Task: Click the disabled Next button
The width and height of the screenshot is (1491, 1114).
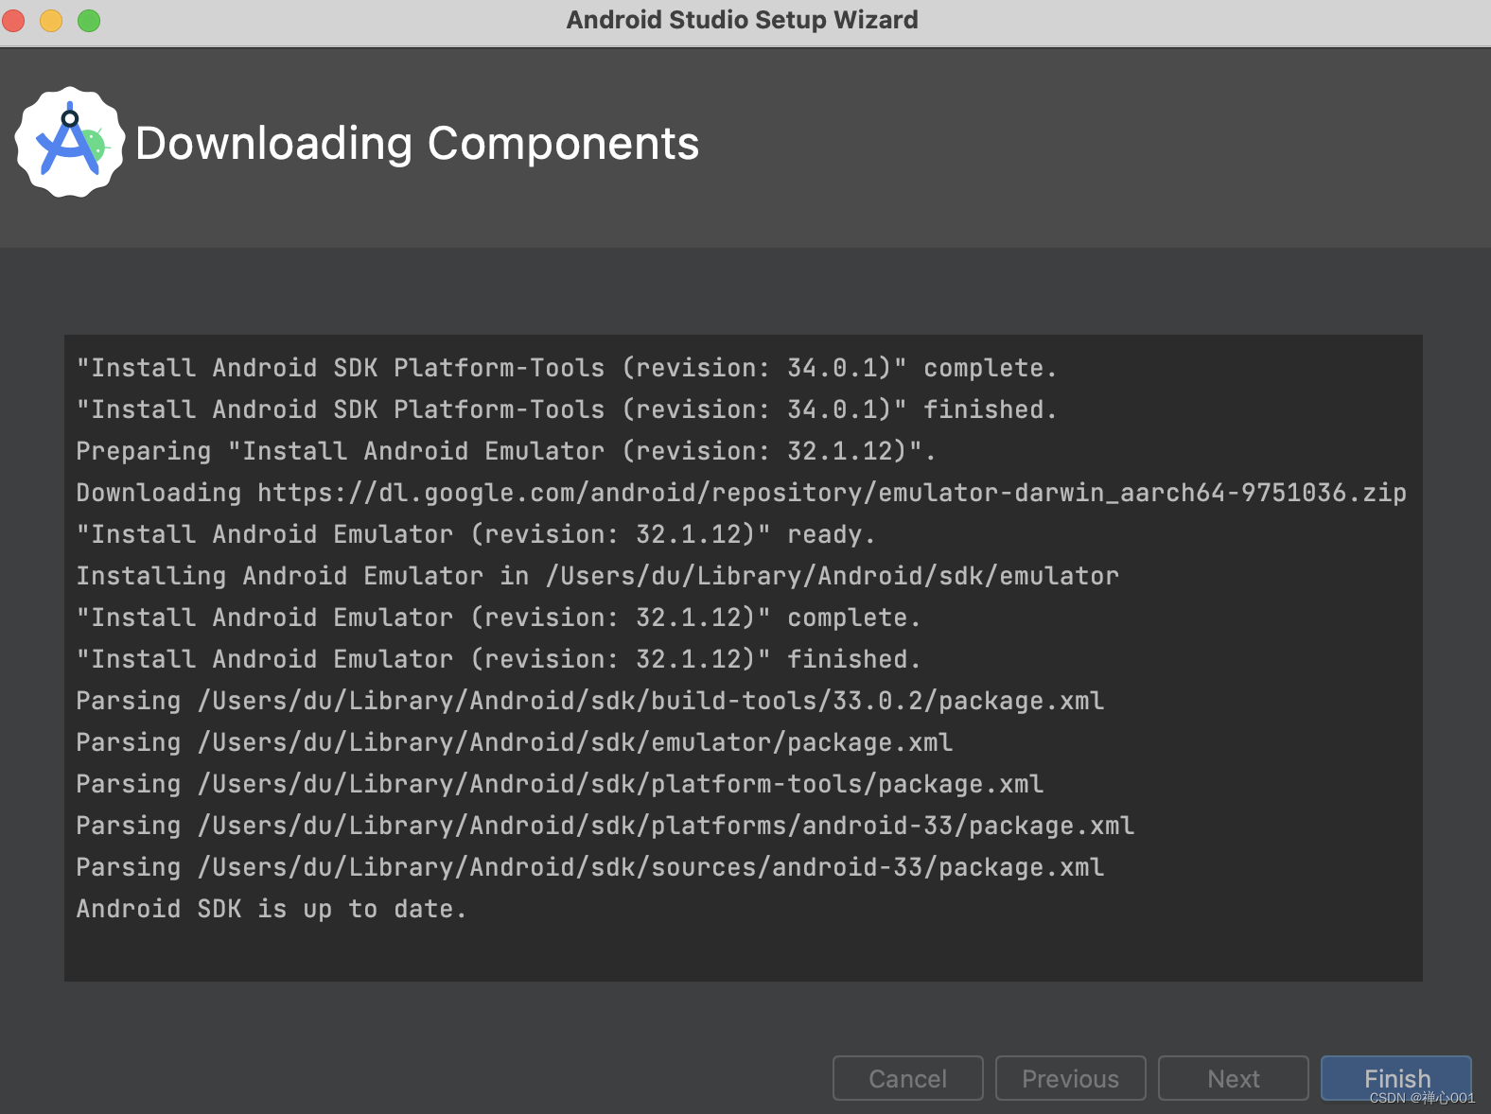Action: 1234,1078
